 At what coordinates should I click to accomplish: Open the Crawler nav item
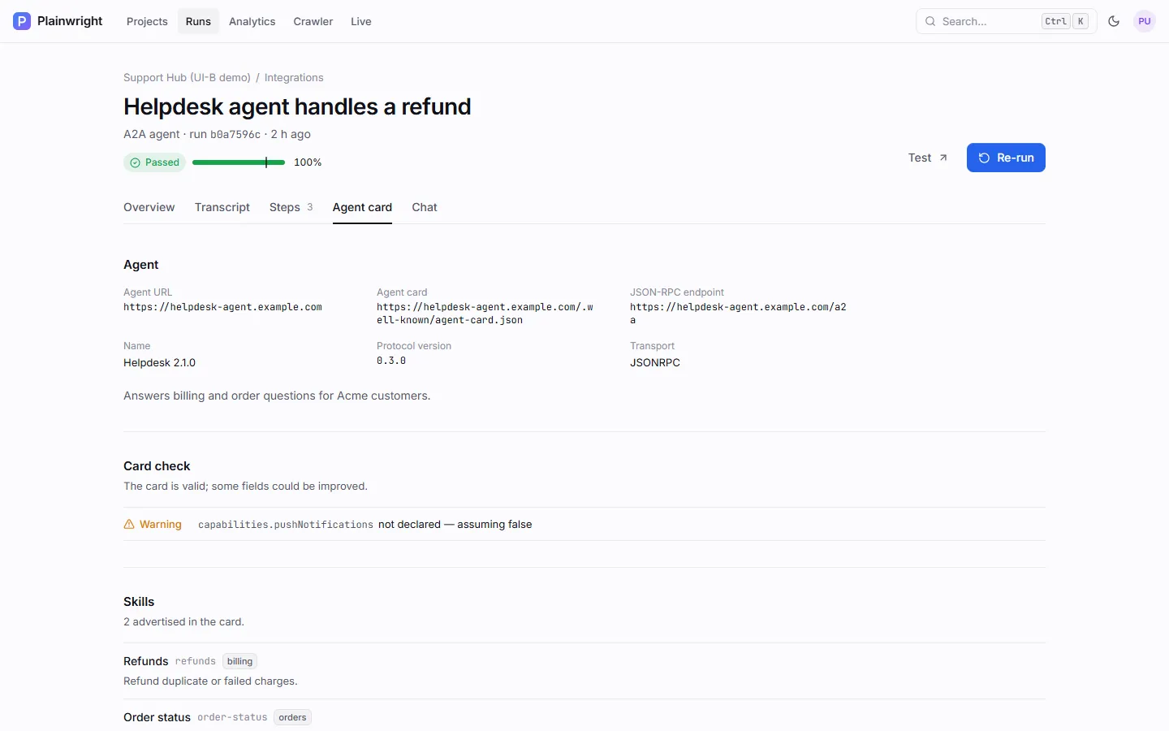(x=313, y=21)
